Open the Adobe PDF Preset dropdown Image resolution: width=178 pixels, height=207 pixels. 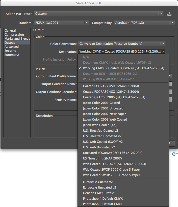98,14
